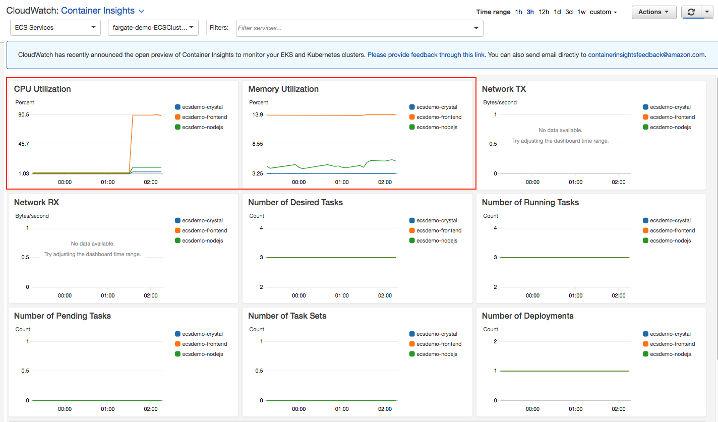The height and width of the screenshot is (422, 718).
Task: Open the custom time range picker
Action: [x=603, y=12]
